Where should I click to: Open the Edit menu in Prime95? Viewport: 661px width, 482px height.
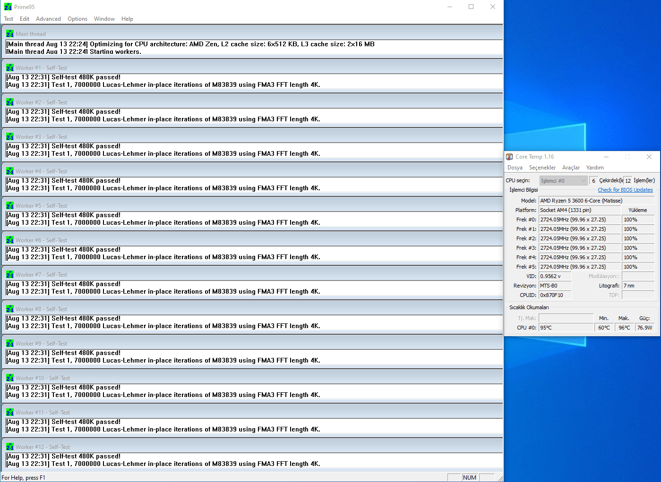(x=25, y=19)
